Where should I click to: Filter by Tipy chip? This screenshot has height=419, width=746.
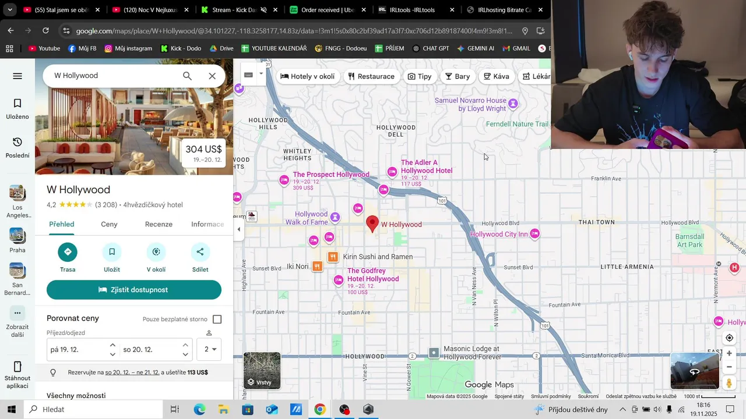[x=420, y=76]
